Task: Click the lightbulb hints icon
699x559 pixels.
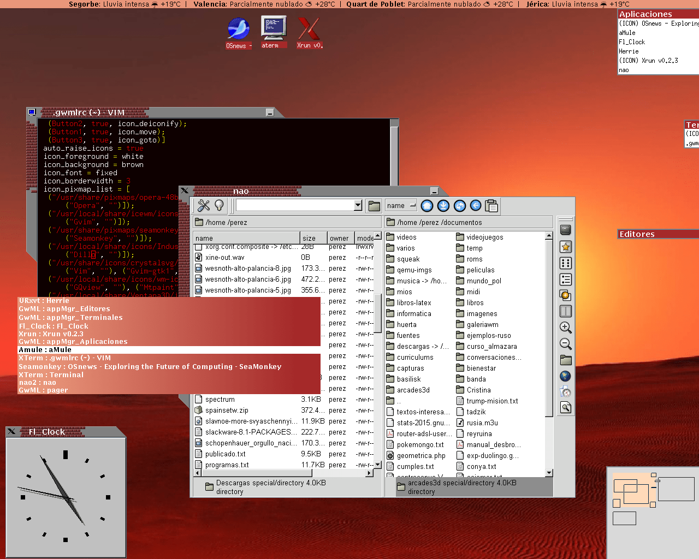Action: [x=219, y=206]
